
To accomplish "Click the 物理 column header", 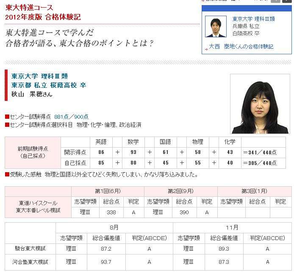I will tap(198, 142).
